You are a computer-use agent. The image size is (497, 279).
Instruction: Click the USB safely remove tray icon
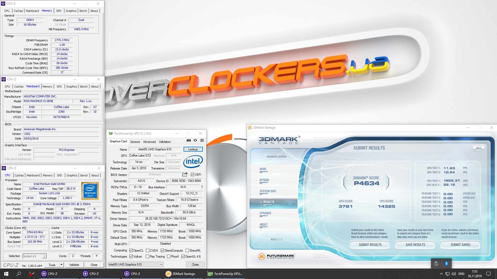pyautogui.click(x=436, y=263)
